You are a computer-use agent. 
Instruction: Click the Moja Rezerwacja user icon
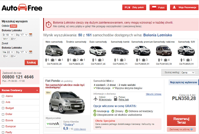[174, 7]
